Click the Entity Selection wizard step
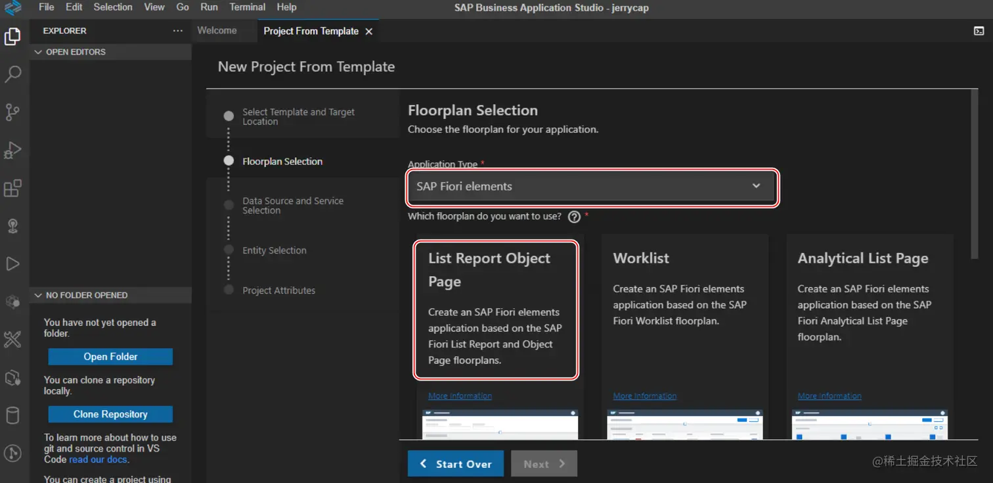This screenshot has width=993, height=483. [x=274, y=250]
